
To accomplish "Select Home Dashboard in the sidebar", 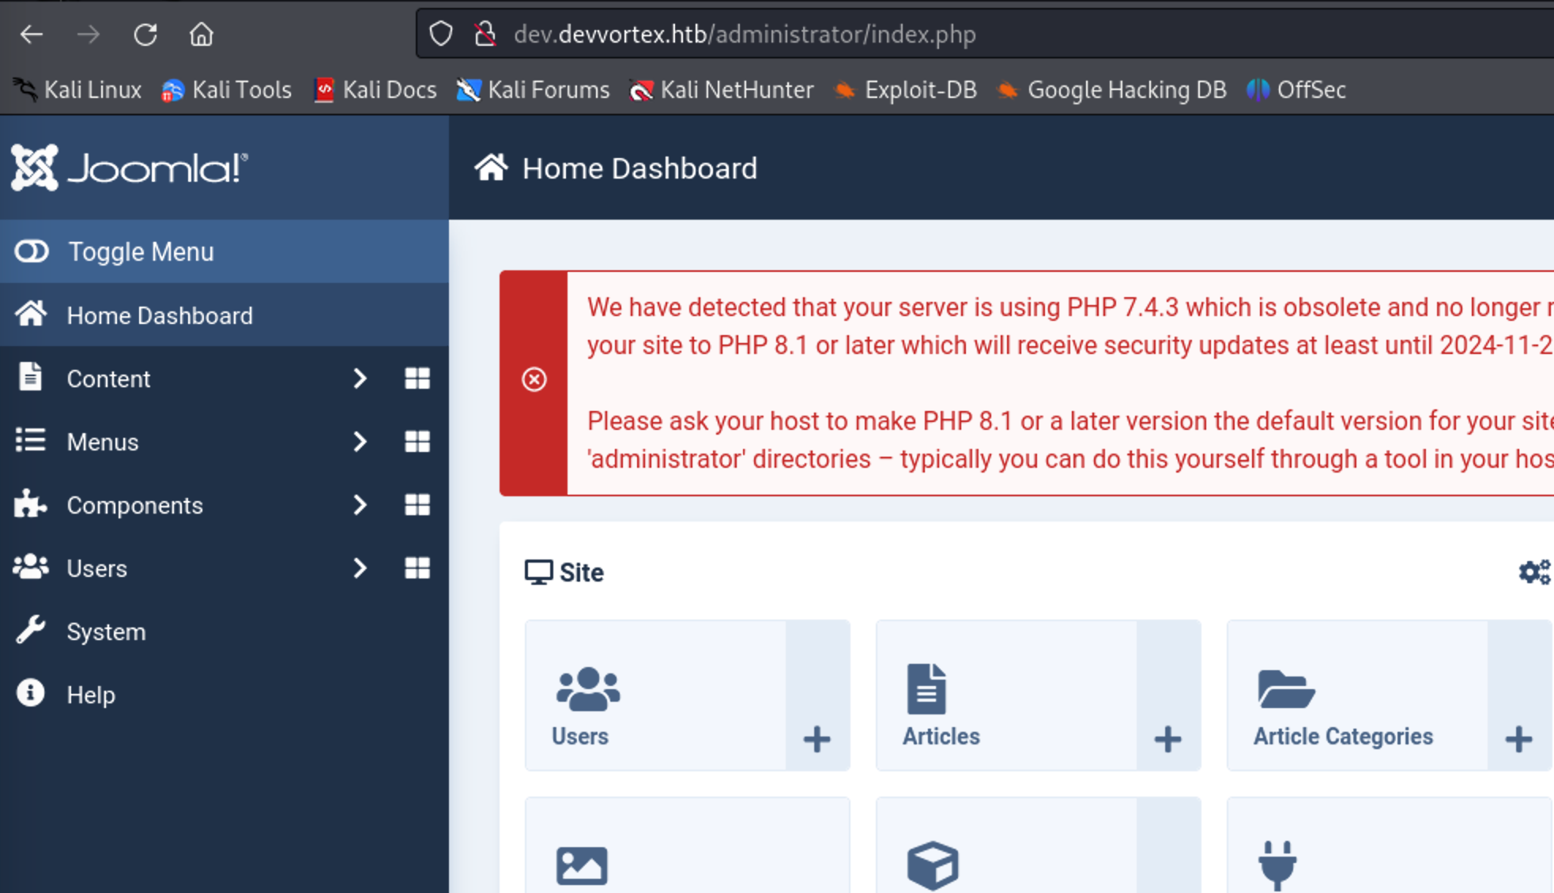I will coord(224,315).
